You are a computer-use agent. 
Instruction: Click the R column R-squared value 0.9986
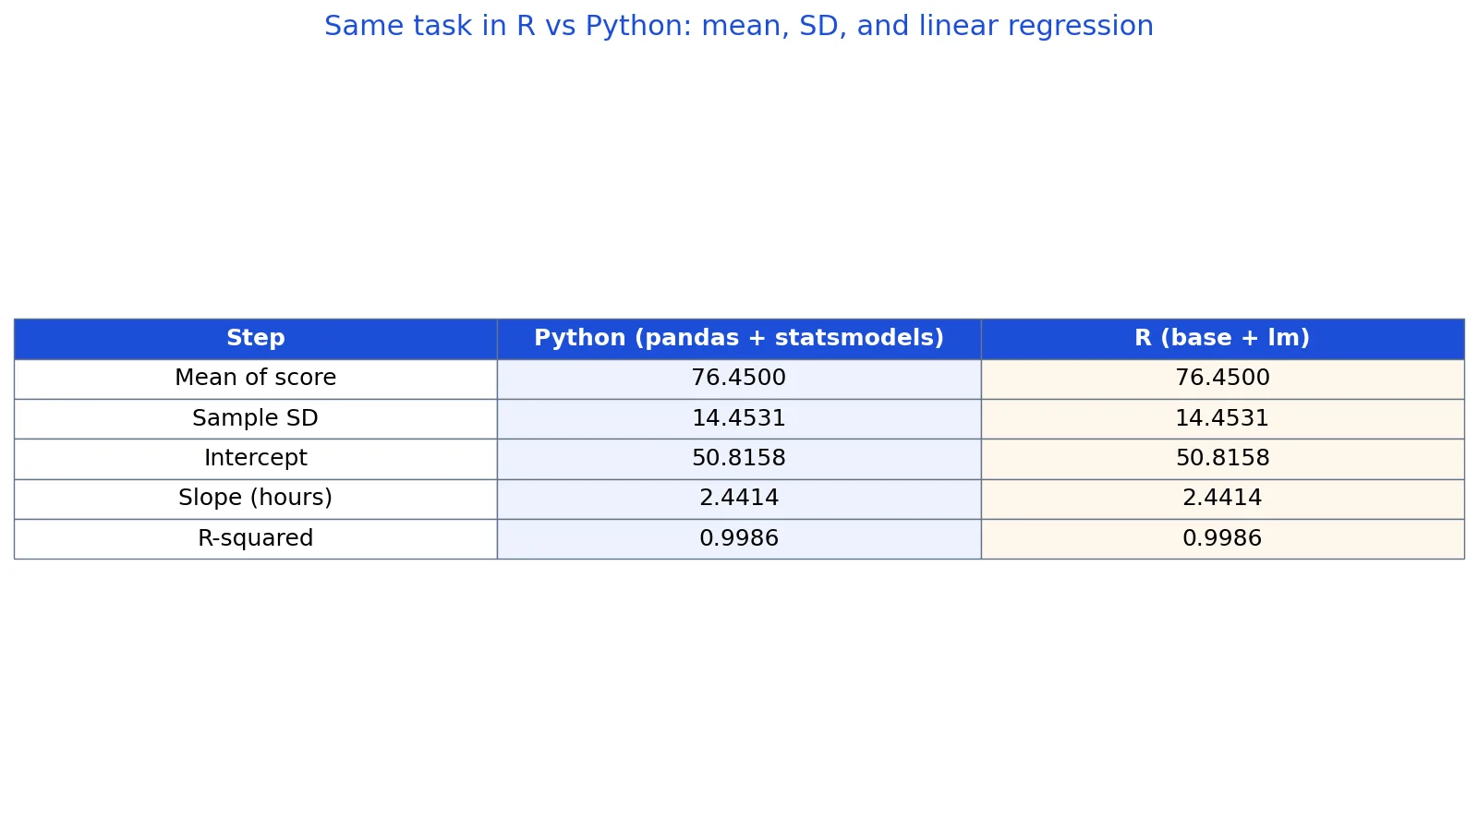coord(1222,538)
